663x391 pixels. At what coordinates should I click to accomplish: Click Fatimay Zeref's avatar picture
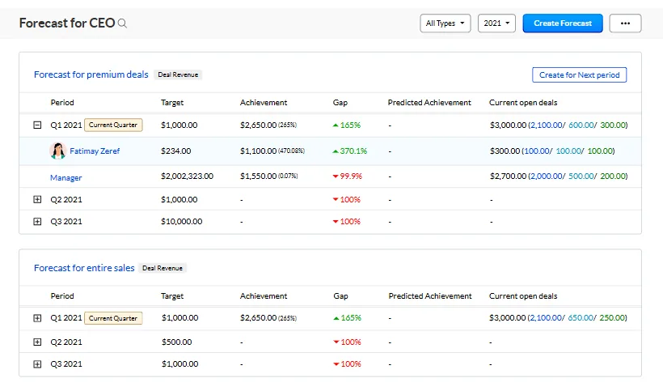click(x=57, y=151)
